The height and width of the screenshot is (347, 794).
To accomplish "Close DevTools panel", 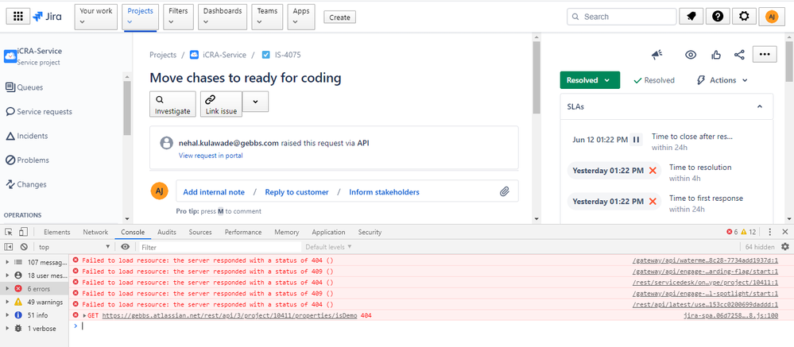I will click(785, 232).
